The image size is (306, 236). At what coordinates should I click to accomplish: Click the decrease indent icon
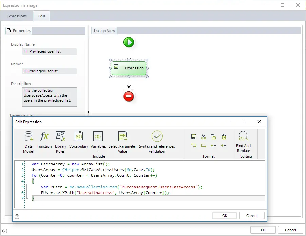tap(213, 145)
